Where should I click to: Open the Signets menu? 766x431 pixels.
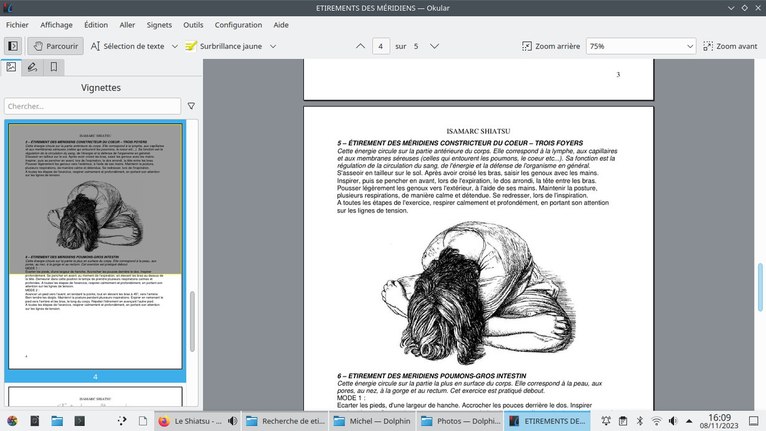pyautogui.click(x=159, y=25)
